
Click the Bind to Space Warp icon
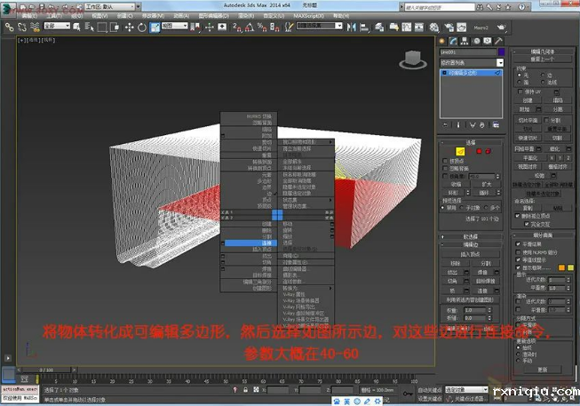coord(35,27)
